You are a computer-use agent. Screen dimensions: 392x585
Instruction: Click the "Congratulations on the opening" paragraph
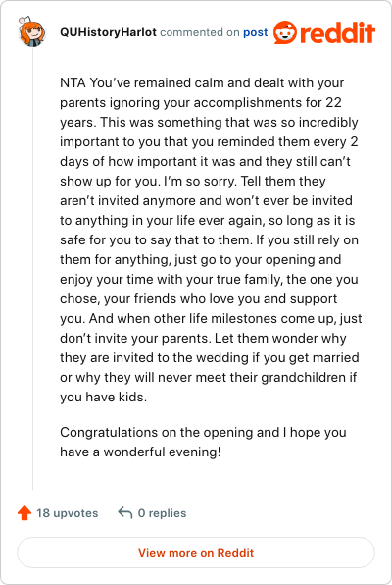(203, 442)
